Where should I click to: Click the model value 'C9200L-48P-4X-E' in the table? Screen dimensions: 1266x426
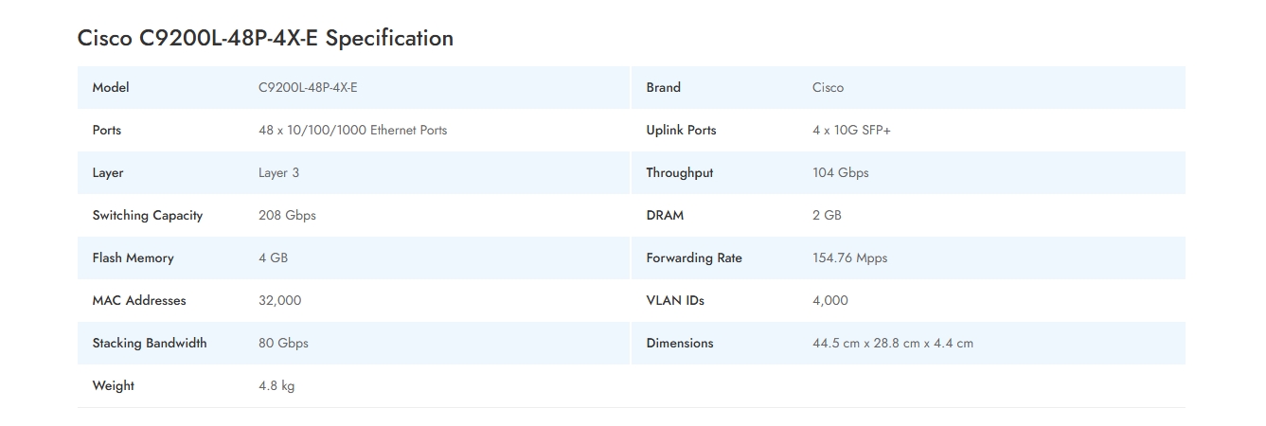308,87
